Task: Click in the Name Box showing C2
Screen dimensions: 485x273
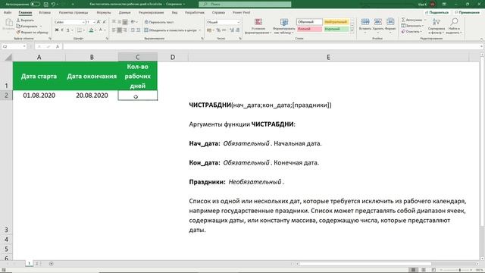Action: click(x=14, y=46)
